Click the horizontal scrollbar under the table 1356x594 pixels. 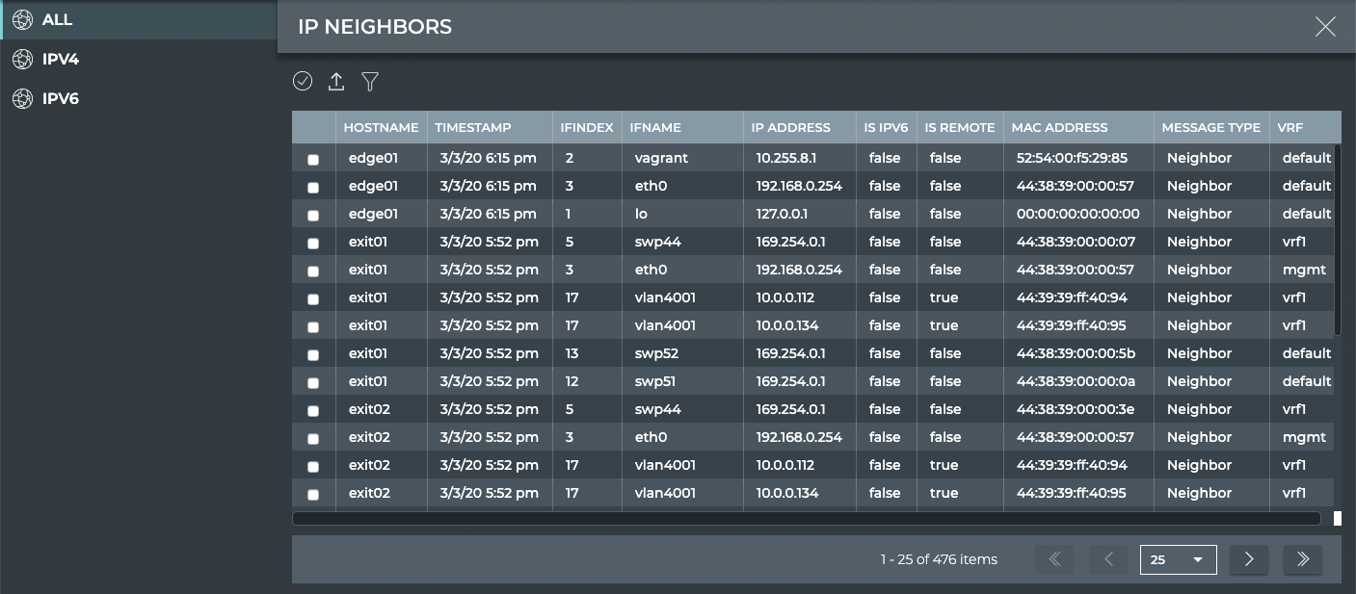pos(806,519)
